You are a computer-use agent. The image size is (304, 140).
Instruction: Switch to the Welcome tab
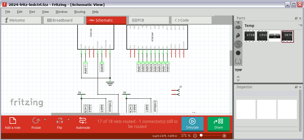point(21,20)
